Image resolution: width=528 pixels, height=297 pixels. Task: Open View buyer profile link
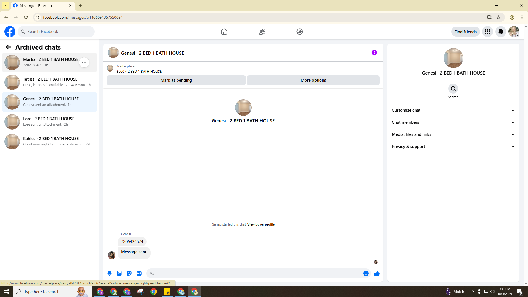pyautogui.click(x=261, y=224)
